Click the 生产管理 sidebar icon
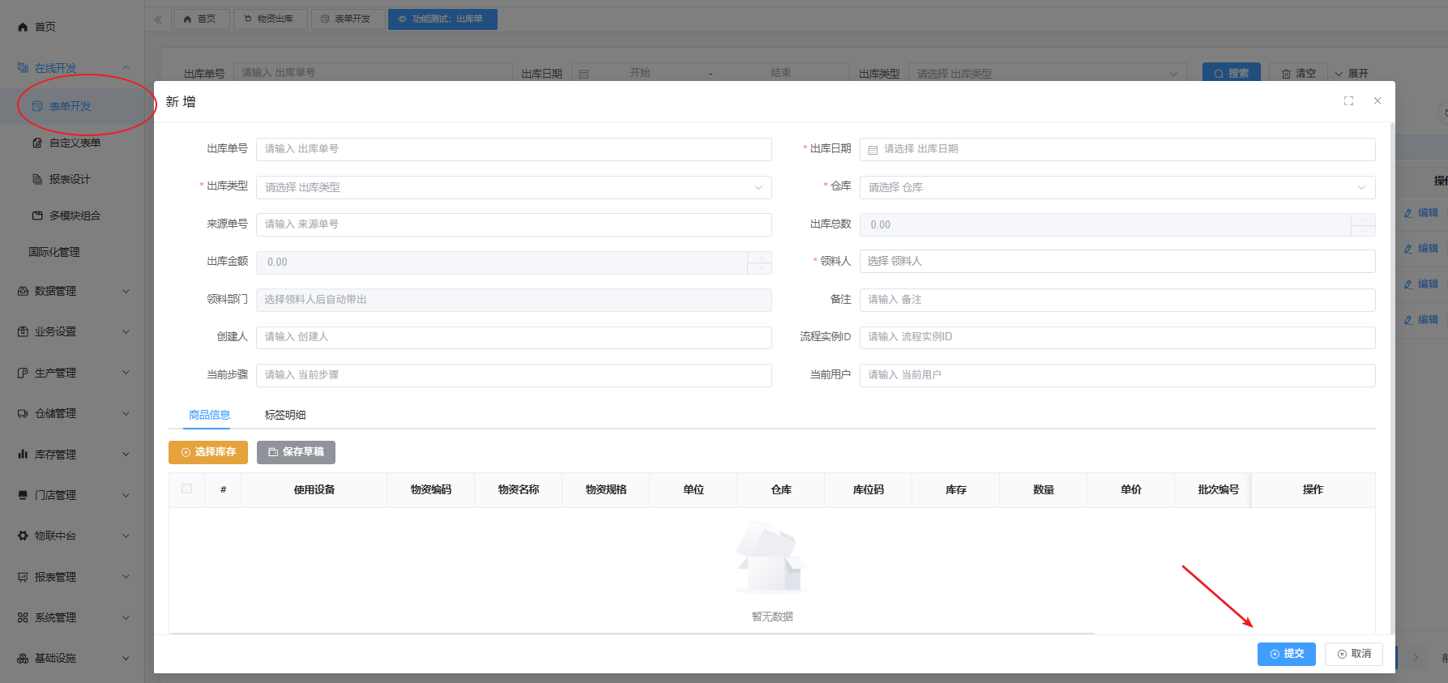This screenshot has width=1448, height=683. click(x=23, y=373)
